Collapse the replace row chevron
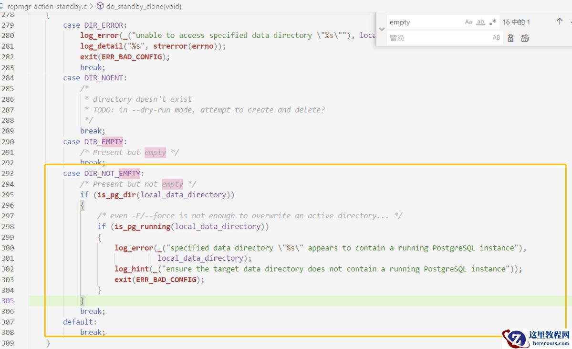The image size is (572, 349). pos(382,30)
